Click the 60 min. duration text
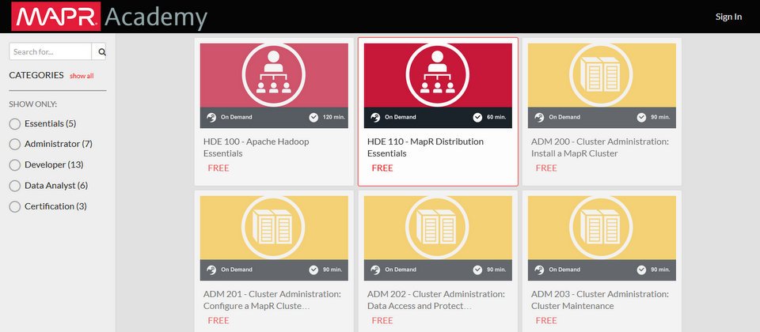The height and width of the screenshot is (332, 760). pyautogui.click(x=496, y=117)
